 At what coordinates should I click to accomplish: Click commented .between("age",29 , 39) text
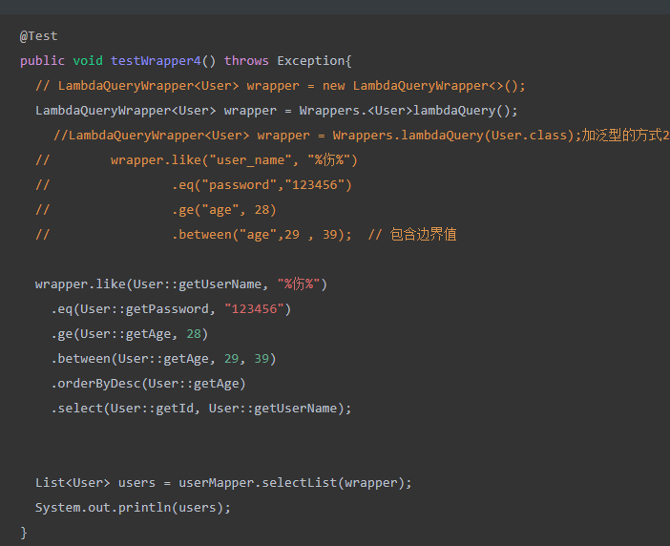(262, 234)
